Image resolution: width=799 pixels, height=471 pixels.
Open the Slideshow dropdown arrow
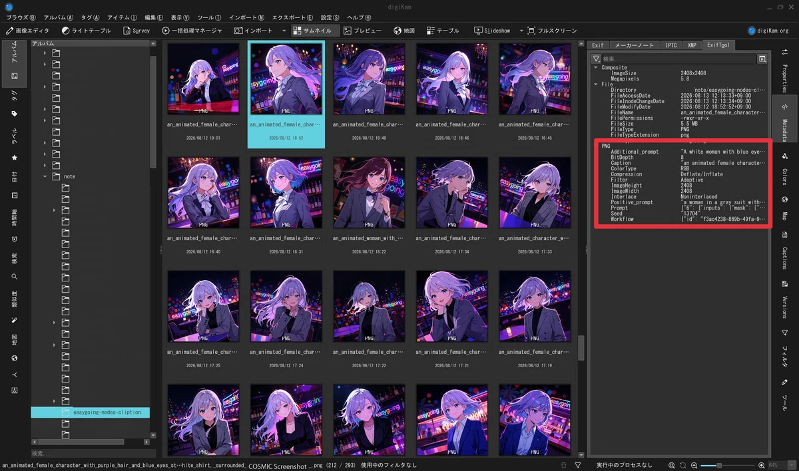coord(521,31)
